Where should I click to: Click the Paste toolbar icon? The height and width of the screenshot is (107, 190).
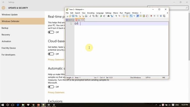(x=96, y=16)
